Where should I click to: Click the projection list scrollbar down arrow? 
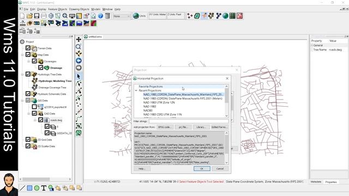pyautogui.click(x=227, y=116)
